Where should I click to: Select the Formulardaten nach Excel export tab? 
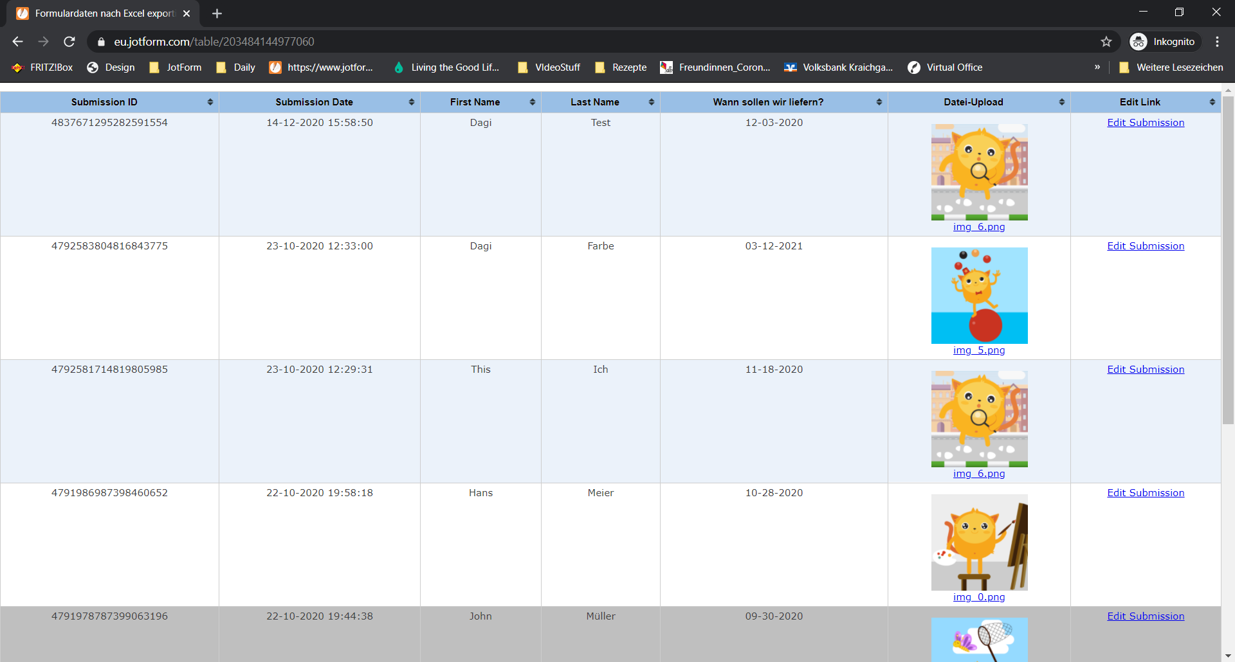[x=104, y=13]
